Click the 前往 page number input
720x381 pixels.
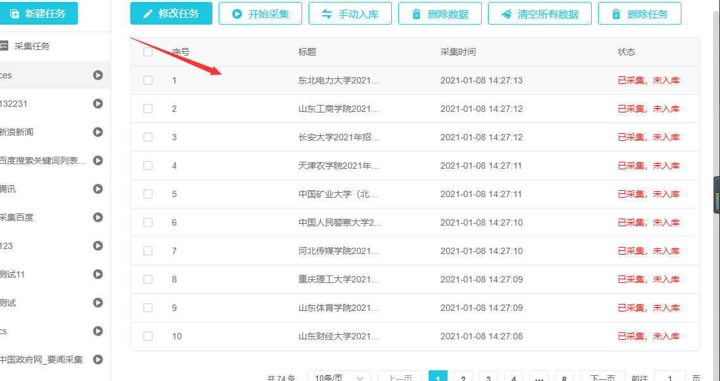[x=670, y=377]
